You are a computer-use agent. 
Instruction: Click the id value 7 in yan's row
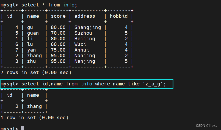click(x=17, y=50)
